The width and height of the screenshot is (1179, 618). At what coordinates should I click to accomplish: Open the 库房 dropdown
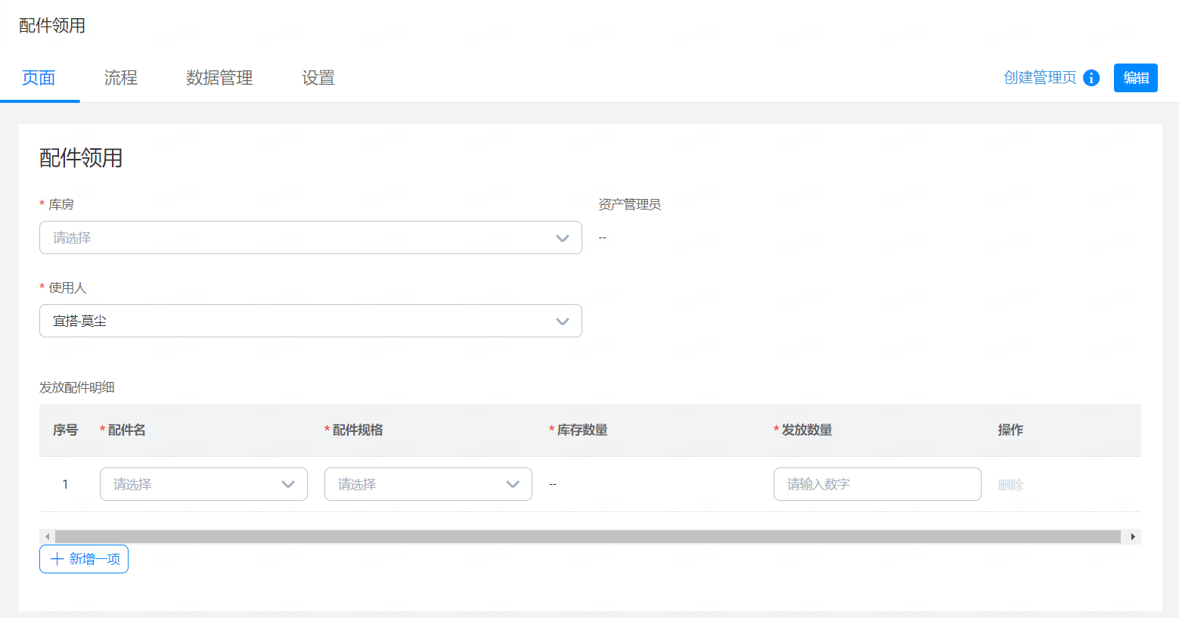point(311,238)
